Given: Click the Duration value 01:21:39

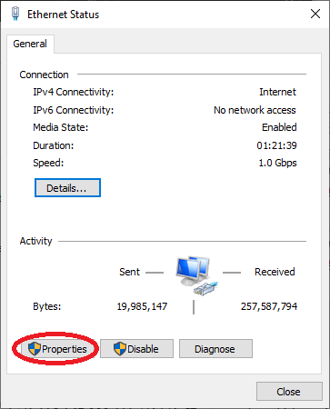Looking at the screenshot, I should click(276, 145).
